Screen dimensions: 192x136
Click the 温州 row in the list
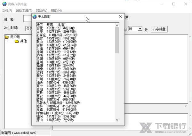56,62
